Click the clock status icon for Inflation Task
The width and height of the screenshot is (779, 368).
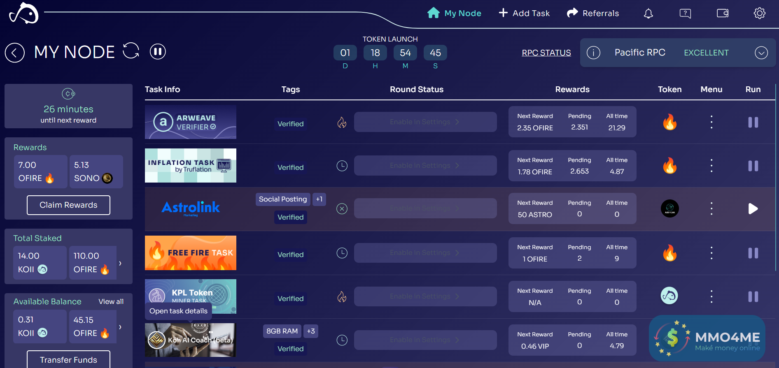[x=342, y=166]
